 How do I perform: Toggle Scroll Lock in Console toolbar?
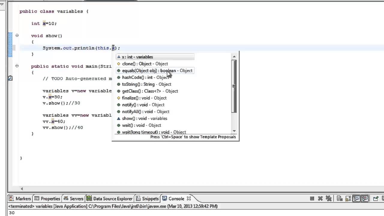point(348,199)
